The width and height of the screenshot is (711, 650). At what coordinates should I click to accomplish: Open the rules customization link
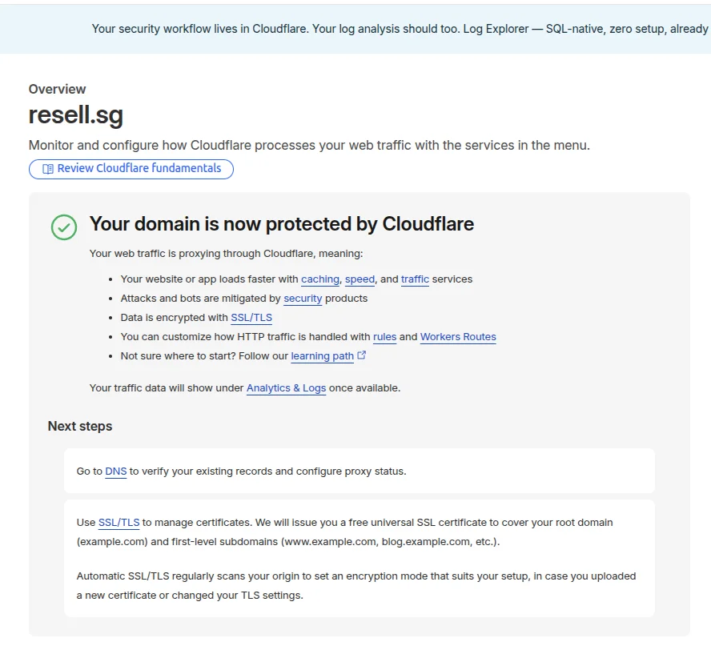click(x=384, y=337)
